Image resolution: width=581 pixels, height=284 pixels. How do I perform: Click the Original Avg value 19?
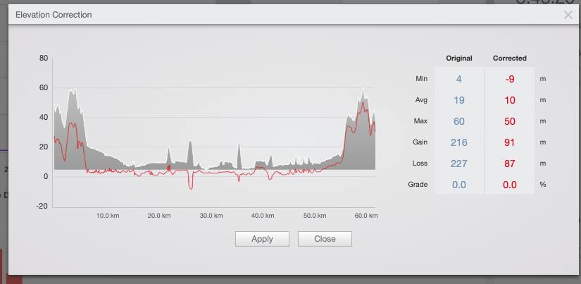tap(458, 100)
